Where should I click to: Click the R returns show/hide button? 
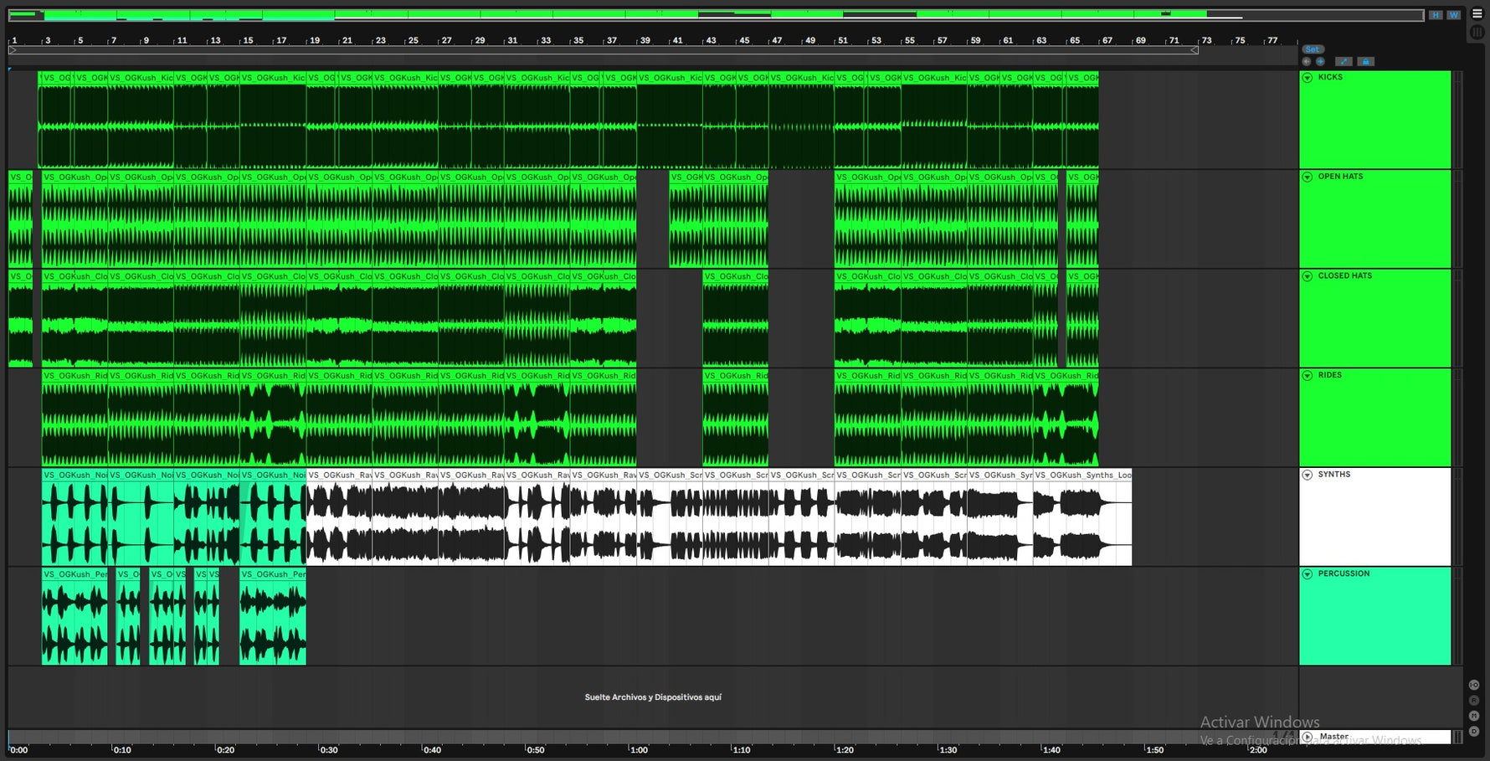(1474, 701)
